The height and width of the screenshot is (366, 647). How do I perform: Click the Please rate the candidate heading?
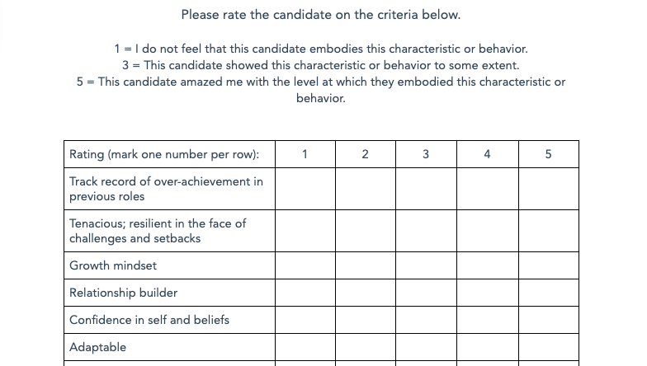[320, 15]
